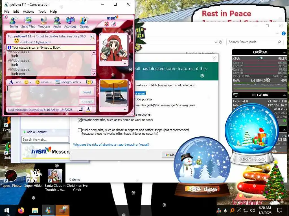Start a Webcam session
This screenshot has height=216, width=289.
click(44, 22)
